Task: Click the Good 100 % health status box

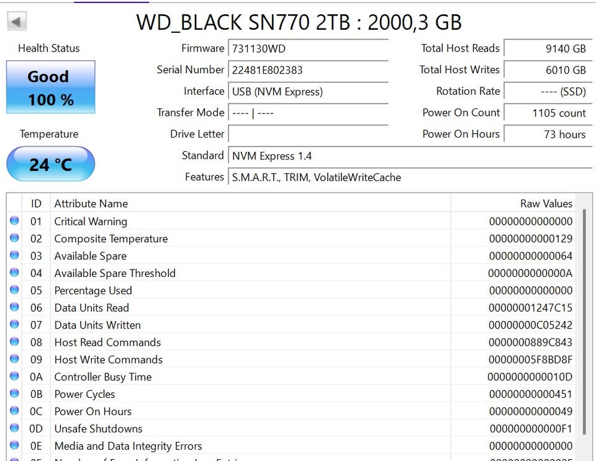Action: coord(50,87)
